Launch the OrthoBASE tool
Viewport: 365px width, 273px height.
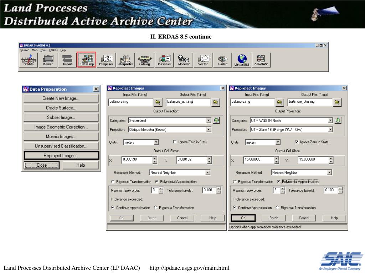click(261, 60)
